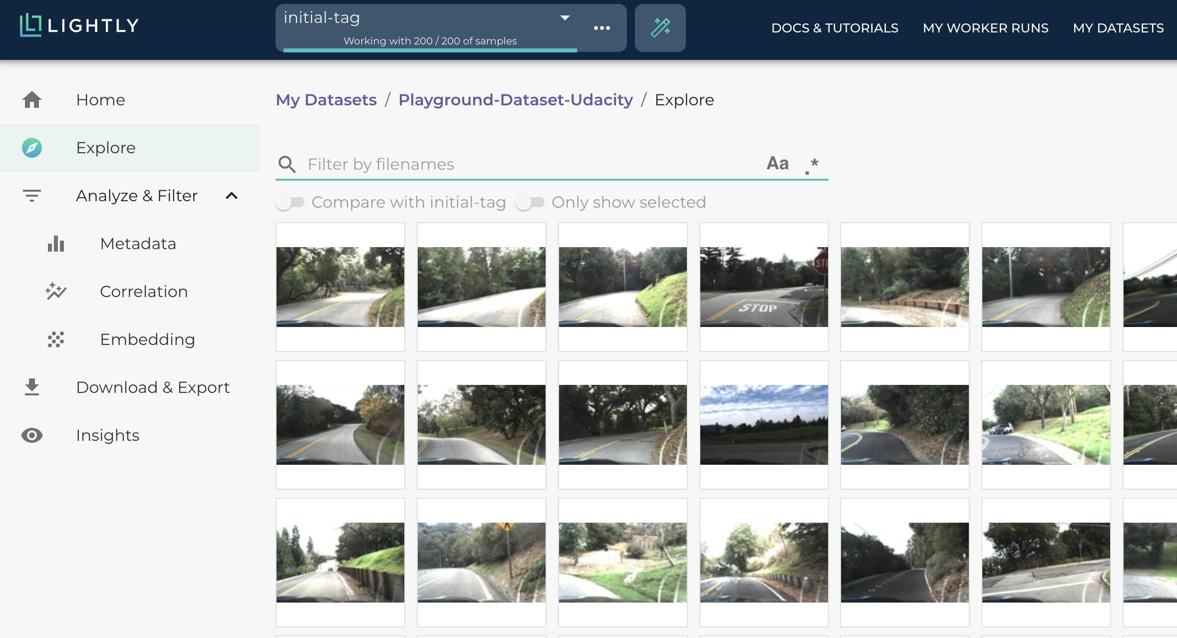The width and height of the screenshot is (1177, 638).
Task: Click Playground-Dataset-Udacity breadcrumb
Action: pos(516,100)
